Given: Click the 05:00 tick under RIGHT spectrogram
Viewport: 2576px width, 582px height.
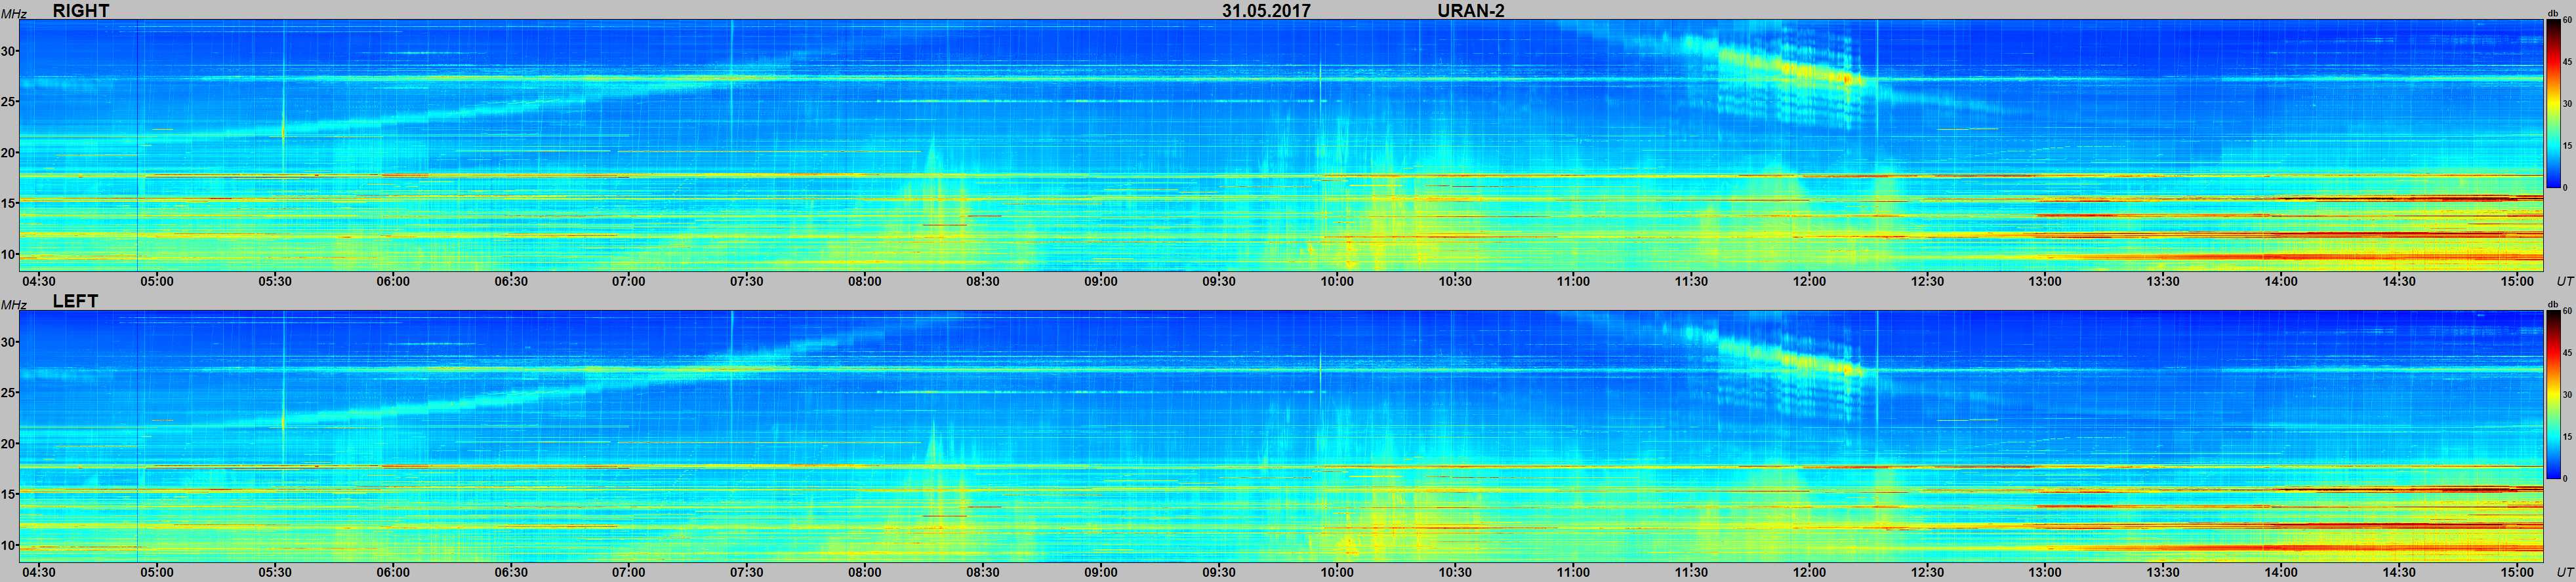Looking at the screenshot, I should (x=157, y=282).
